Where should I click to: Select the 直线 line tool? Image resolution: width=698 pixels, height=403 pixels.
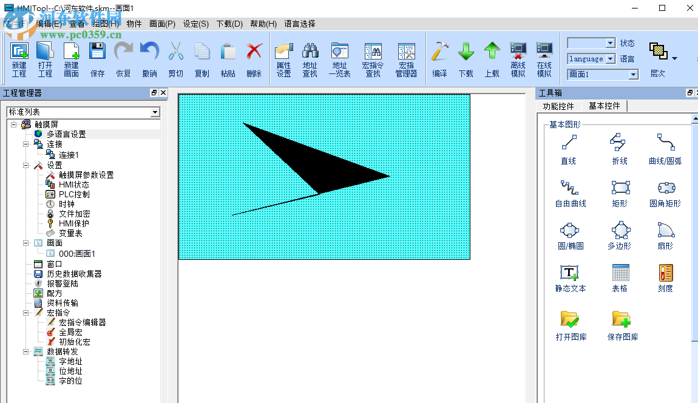pyautogui.click(x=569, y=150)
